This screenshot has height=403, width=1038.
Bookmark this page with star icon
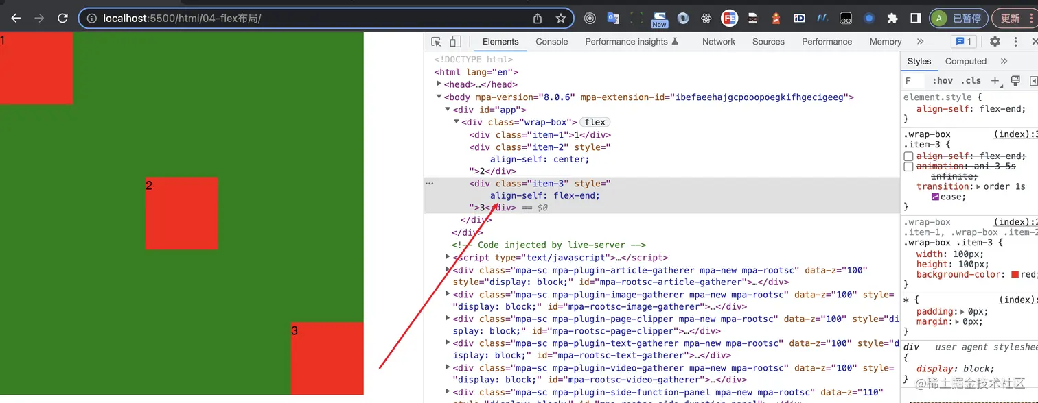(x=561, y=19)
